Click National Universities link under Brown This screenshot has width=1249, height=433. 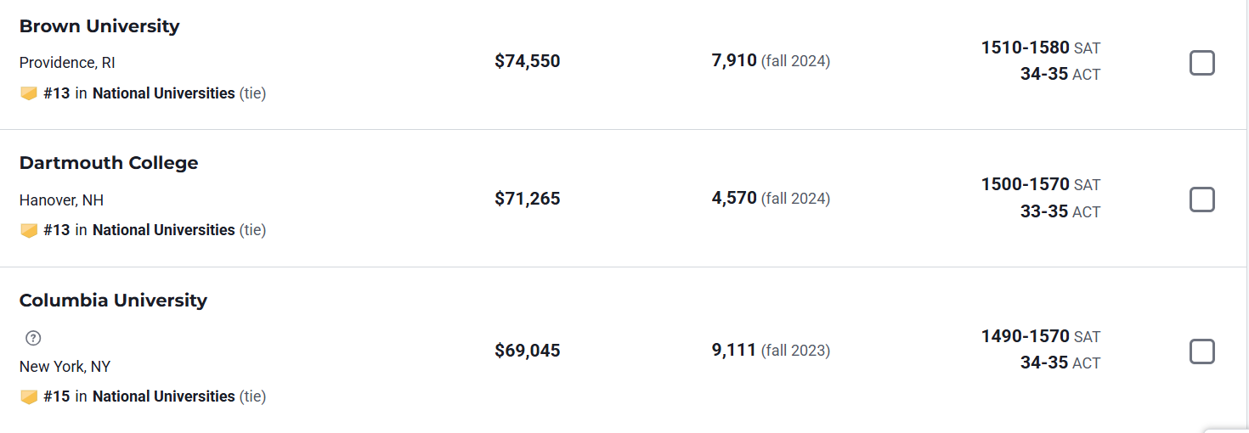[163, 93]
